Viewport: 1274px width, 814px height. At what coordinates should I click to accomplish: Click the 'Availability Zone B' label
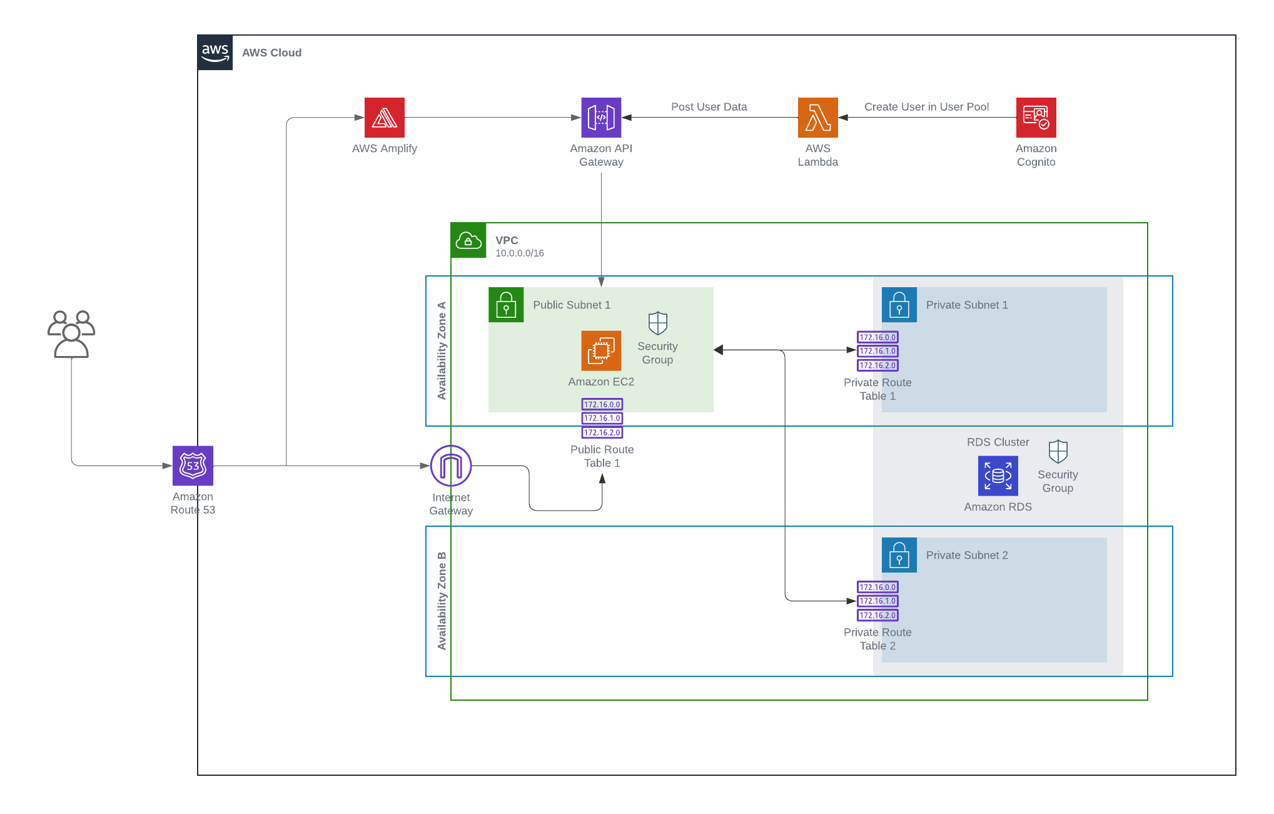click(x=442, y=601)
